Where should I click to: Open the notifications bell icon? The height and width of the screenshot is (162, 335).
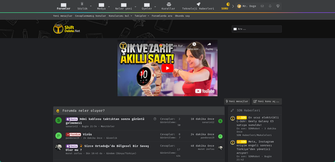[270, 6]
